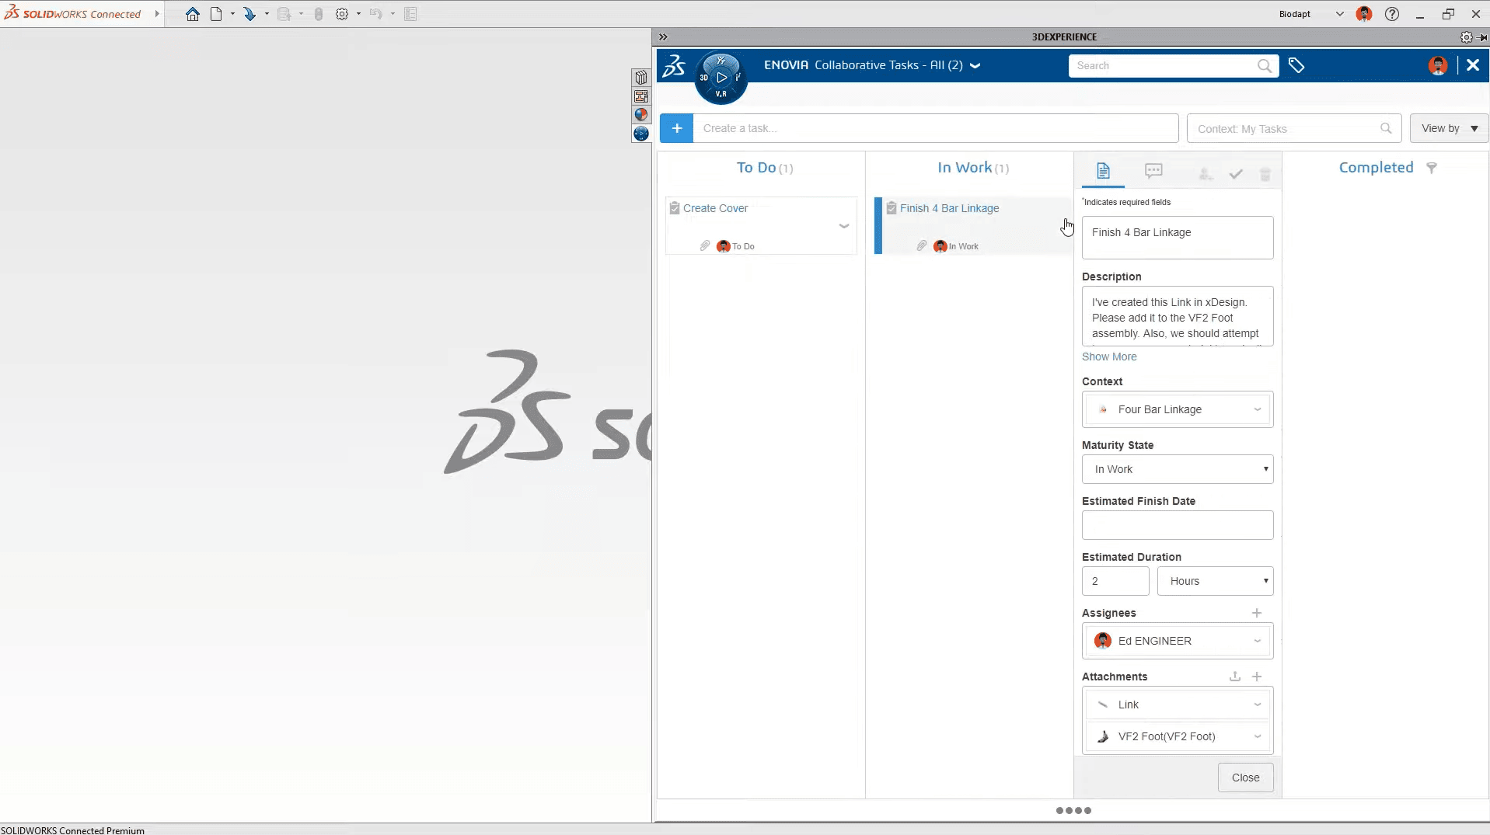
Task: Upload an attachment via upload icon
Action: pos(1235,677)
